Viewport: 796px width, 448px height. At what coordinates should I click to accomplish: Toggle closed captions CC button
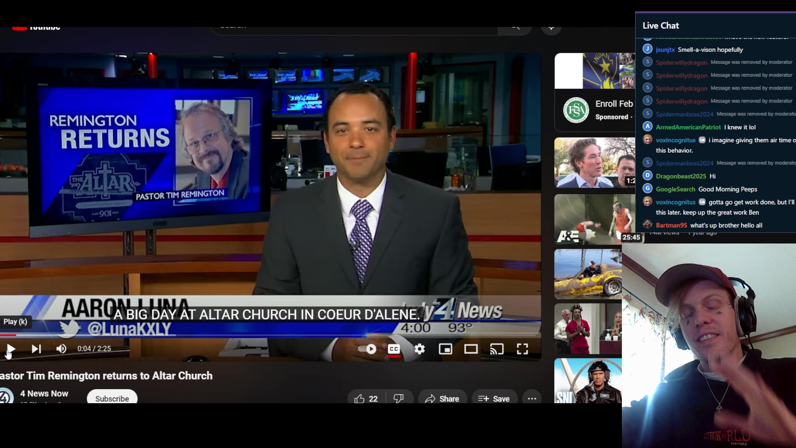pos(394,349)
